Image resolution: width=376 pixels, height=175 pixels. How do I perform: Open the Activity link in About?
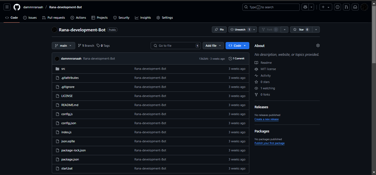263,76
